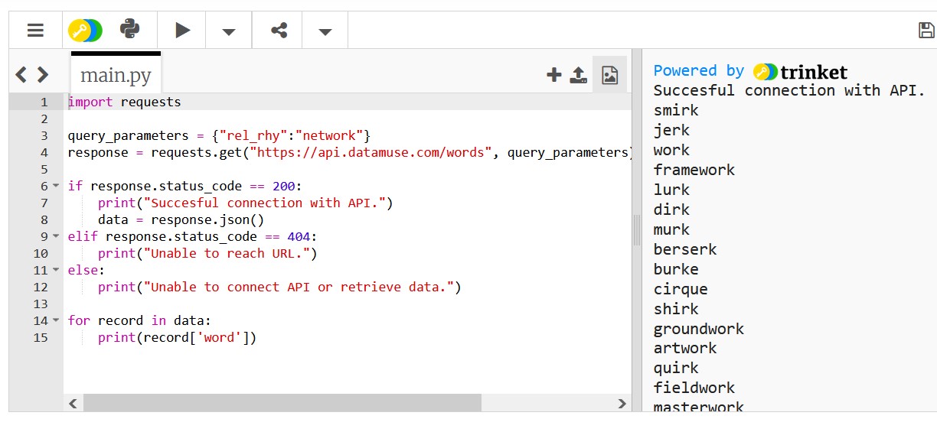This screenshot has height=432, width=937.
Task: Open the run options dropdown arrow
Action: click(x=228, y=31)
